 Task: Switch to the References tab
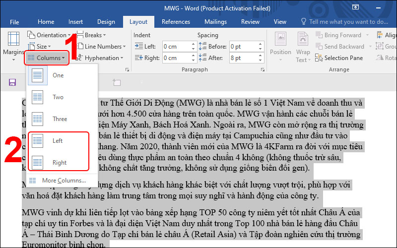point(176,22)
